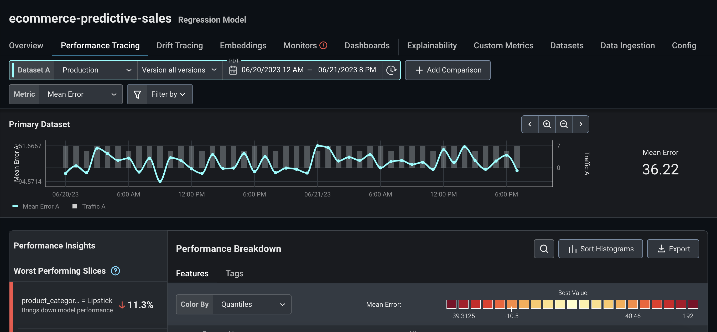Switch to the Drift Tracing tab
The height and width of the screenshot is (332, 717).
pyautogui.click(x=180, y=45)
